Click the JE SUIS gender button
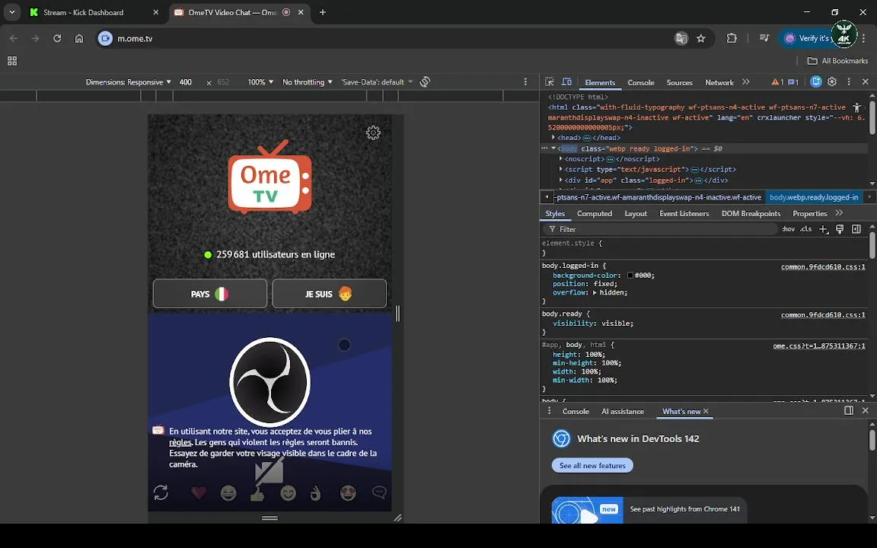This screenshot has width=877, height=548. point(329,294)
